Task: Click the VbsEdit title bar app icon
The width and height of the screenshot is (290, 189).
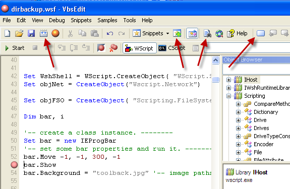Action: coord(5,9)
